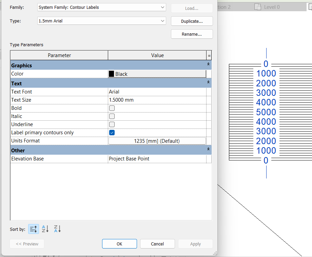Toggle the Underline checkbox
This screenshot has width=312, height=257.
pos(112,124)
